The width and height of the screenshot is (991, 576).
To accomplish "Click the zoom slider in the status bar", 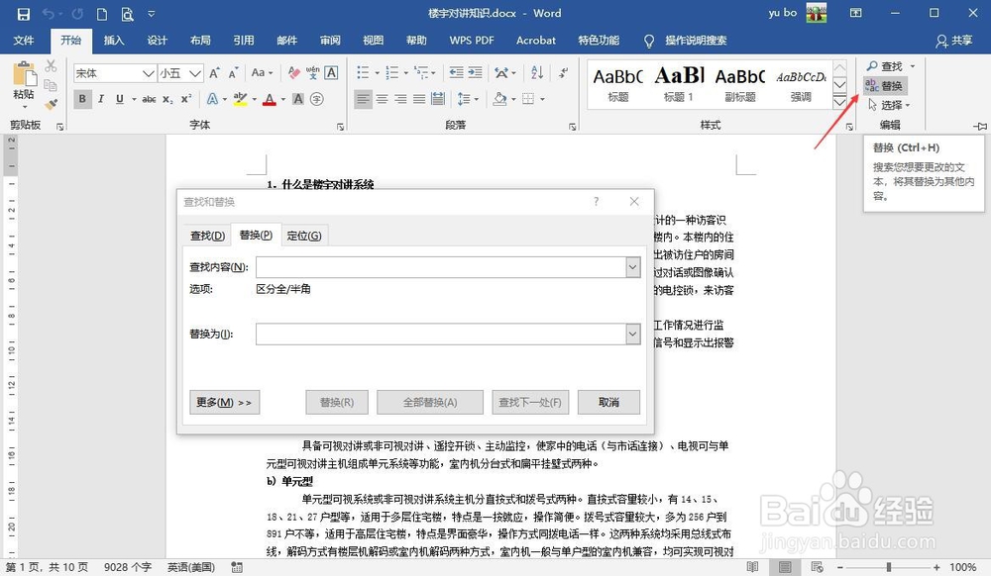I will pyautogui.click(x=889, y=565).
